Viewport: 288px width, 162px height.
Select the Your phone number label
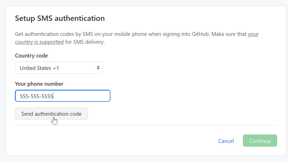coord(39,84)
